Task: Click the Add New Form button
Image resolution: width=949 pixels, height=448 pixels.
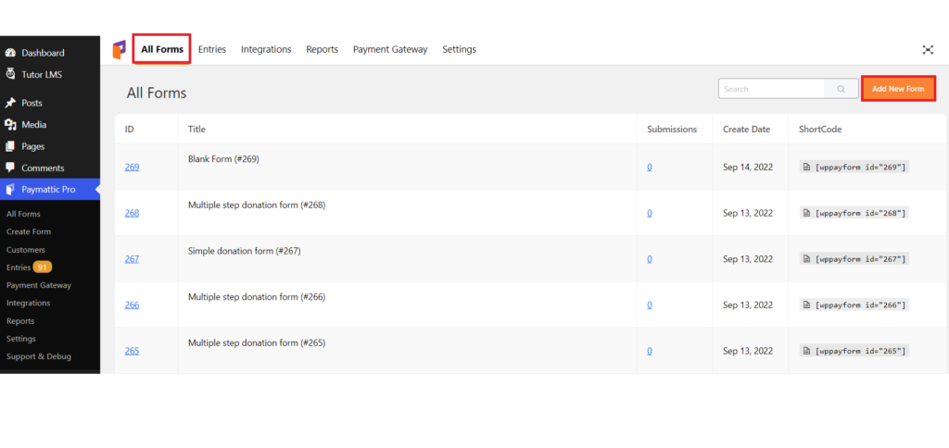Action: pyautogui.click(x=898, y=89)
